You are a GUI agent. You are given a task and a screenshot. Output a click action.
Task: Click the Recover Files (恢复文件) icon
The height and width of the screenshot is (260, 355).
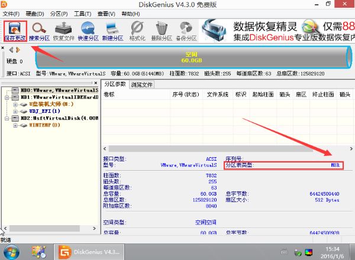tap(64, 31)
